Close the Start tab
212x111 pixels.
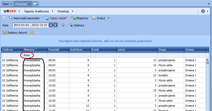[11, 4]
